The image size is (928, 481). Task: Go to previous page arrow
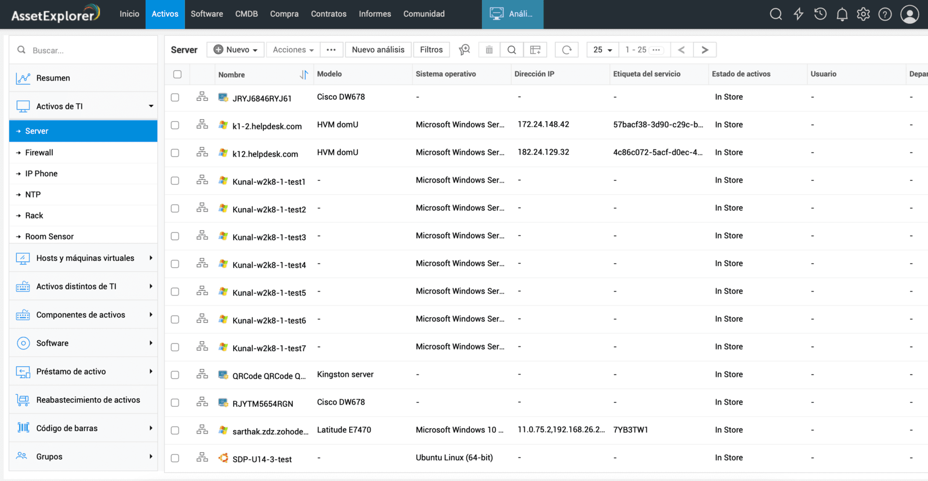[681, 50]
